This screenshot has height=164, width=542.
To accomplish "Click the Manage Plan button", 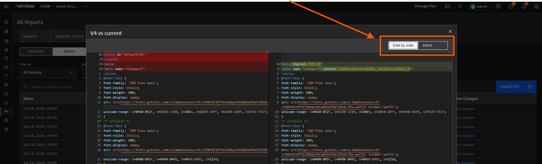I will click(x=426, y=6).
